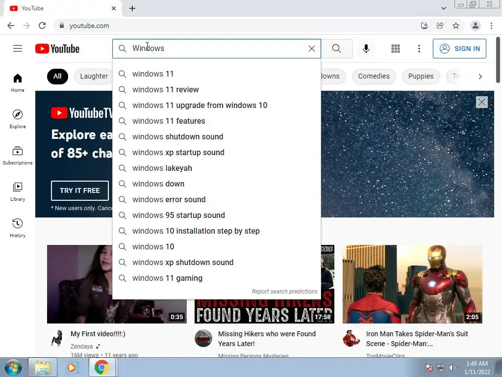The height and width of the screenshot is (377, 502).
Task: Choose suggestion "windows xp startup sound"
Action: [x=216, y=152]
